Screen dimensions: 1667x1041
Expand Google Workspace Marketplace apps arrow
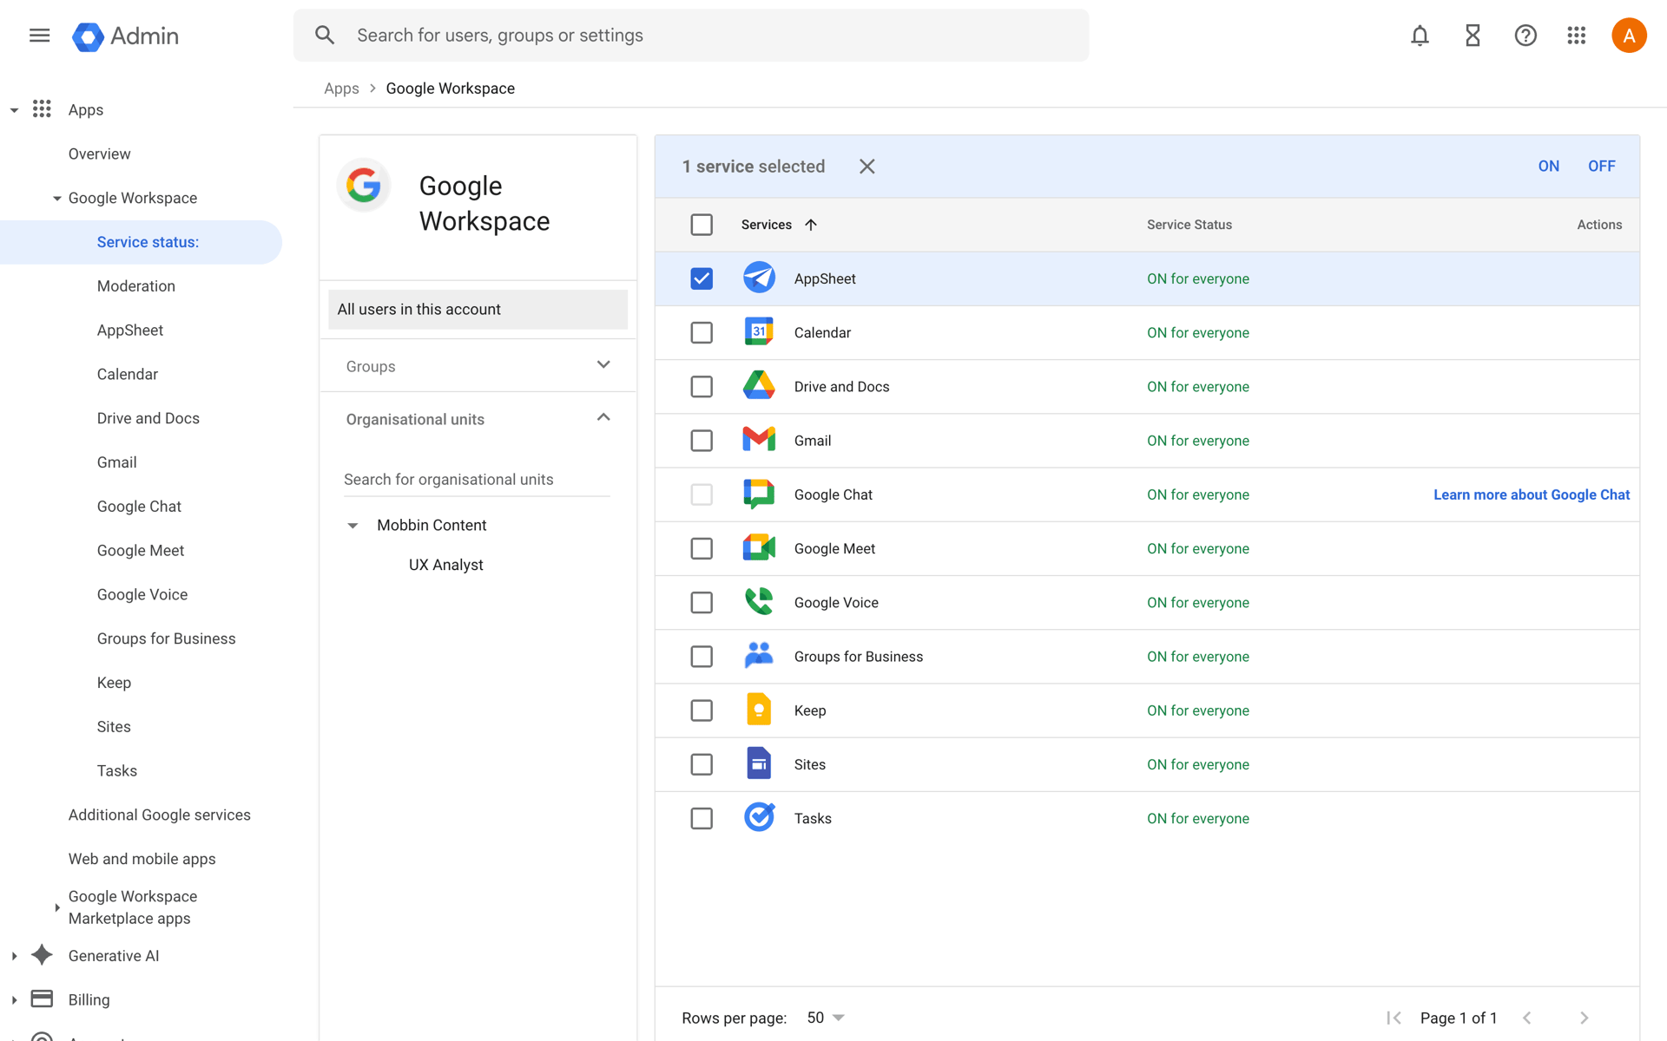coord(57,907)
